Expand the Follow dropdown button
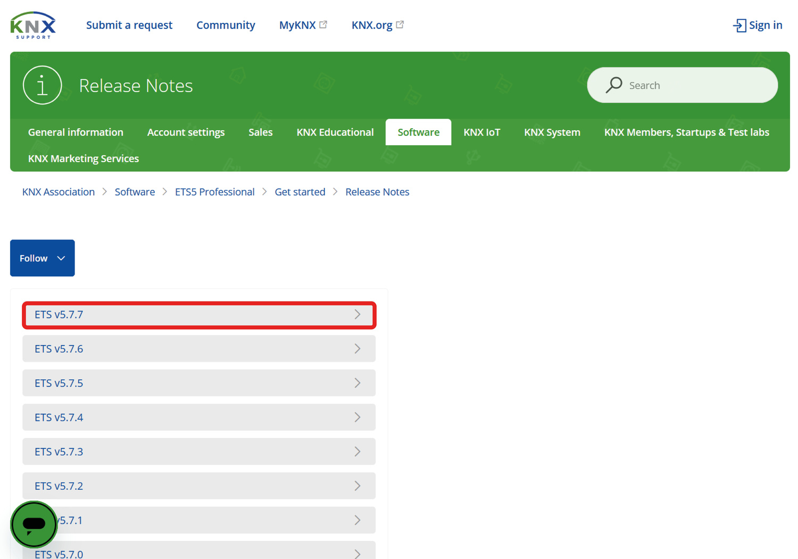Screen dimensions: 798x559 pyautogui.click(x=42, y=258)
